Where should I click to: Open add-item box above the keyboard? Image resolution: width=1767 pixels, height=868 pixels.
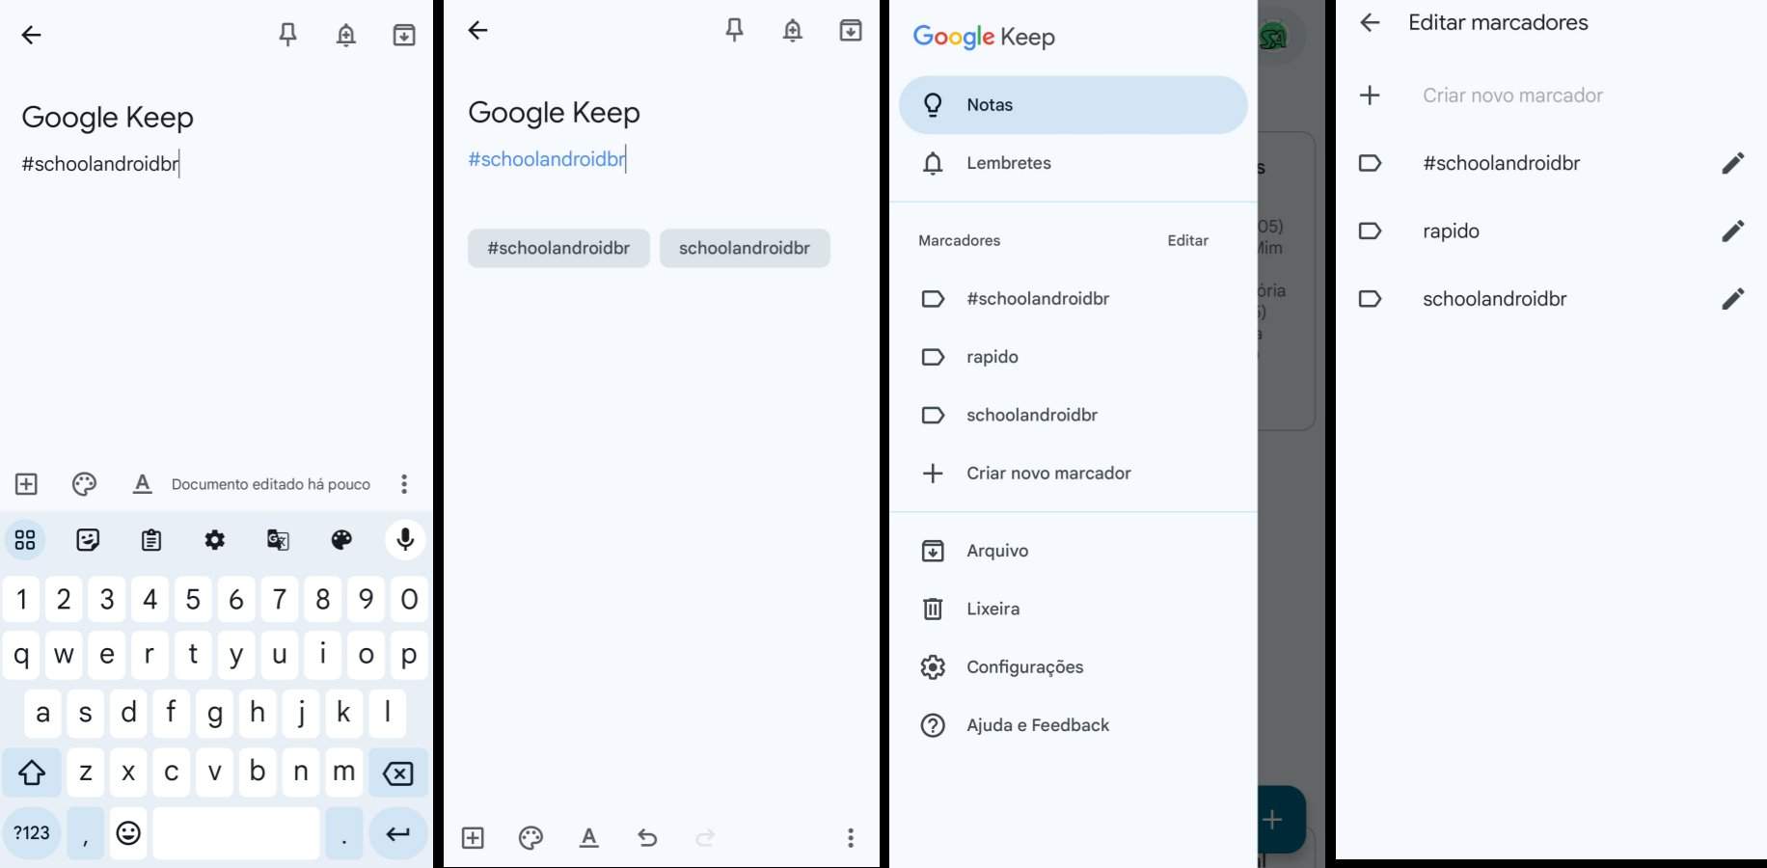point(26,484)
